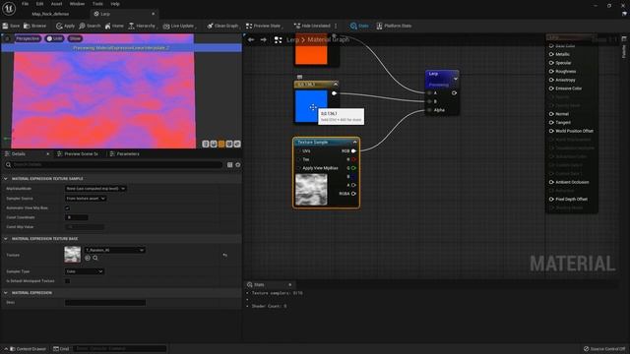Viewport: 630px width, 354px height.
Task: Collapse the Material Expression section
Action: (6, 293)
